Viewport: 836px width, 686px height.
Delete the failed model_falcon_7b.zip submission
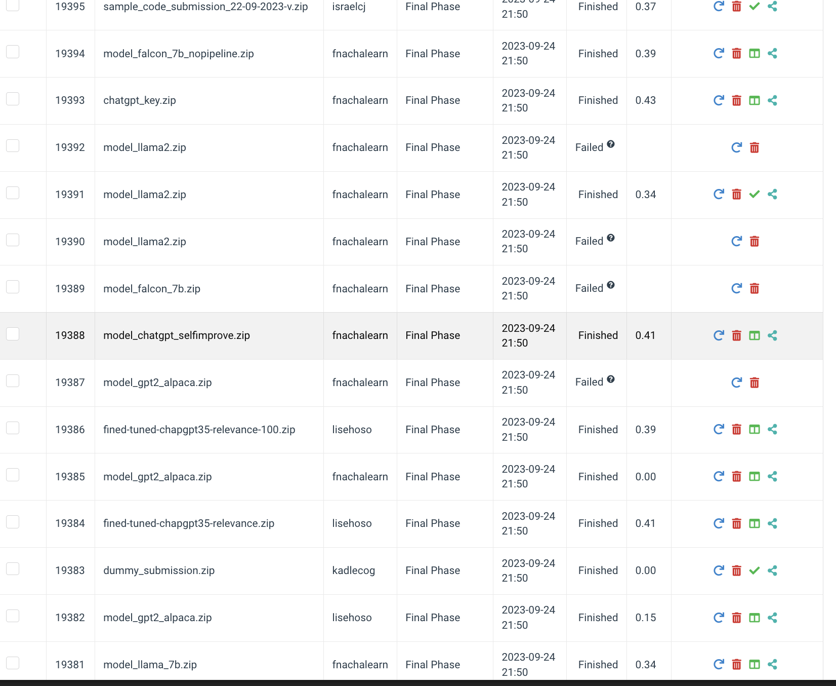tap(755, 288)
